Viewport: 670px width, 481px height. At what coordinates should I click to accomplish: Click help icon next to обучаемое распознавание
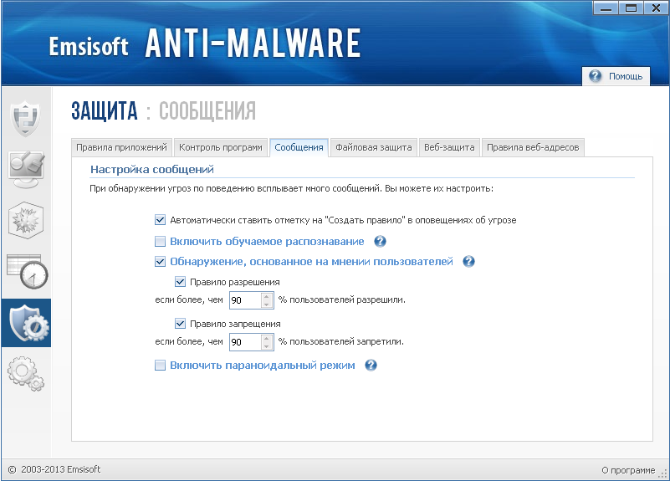380,242
